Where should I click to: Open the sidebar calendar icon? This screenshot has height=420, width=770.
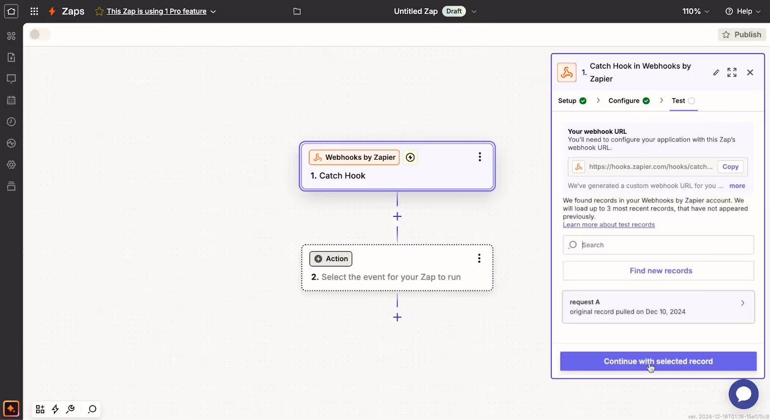[x=11, y=100]
